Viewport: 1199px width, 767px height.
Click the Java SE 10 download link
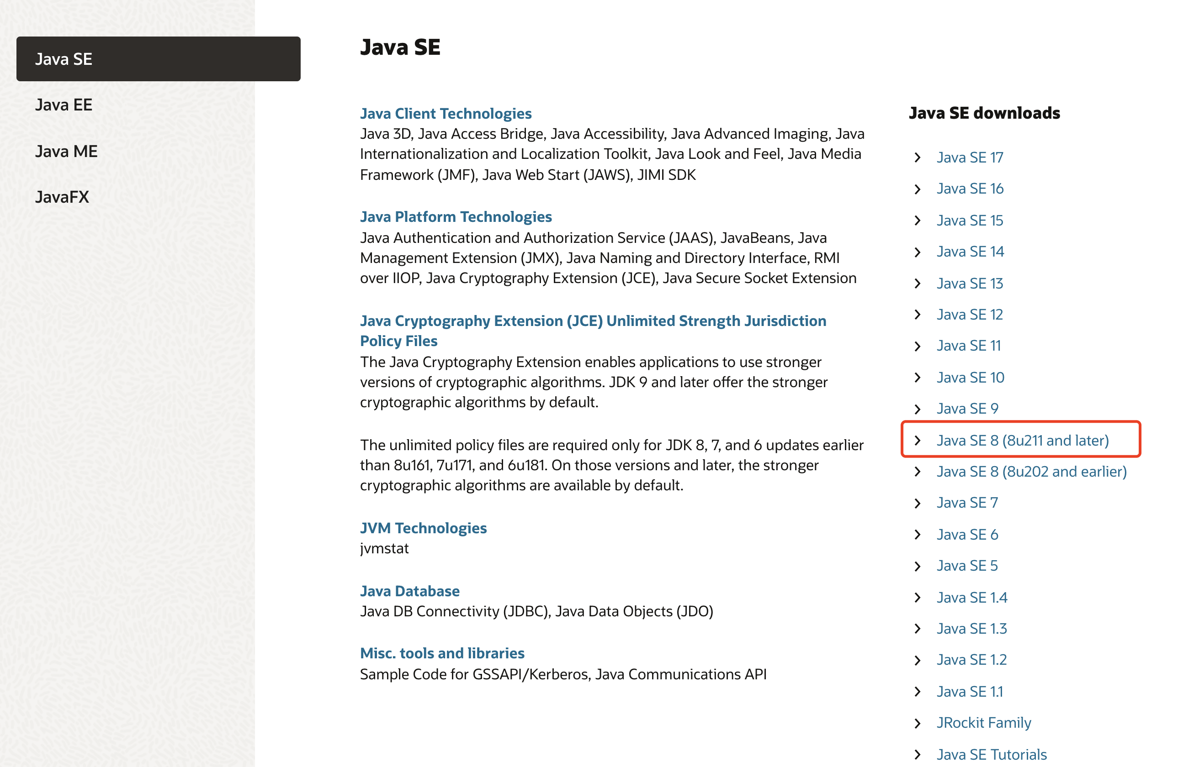(x=970, y=378)
